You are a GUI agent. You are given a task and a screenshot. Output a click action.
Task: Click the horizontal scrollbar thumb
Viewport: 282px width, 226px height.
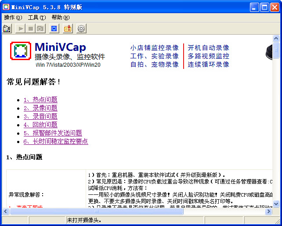pyautogui.click(x=97, y=211)
